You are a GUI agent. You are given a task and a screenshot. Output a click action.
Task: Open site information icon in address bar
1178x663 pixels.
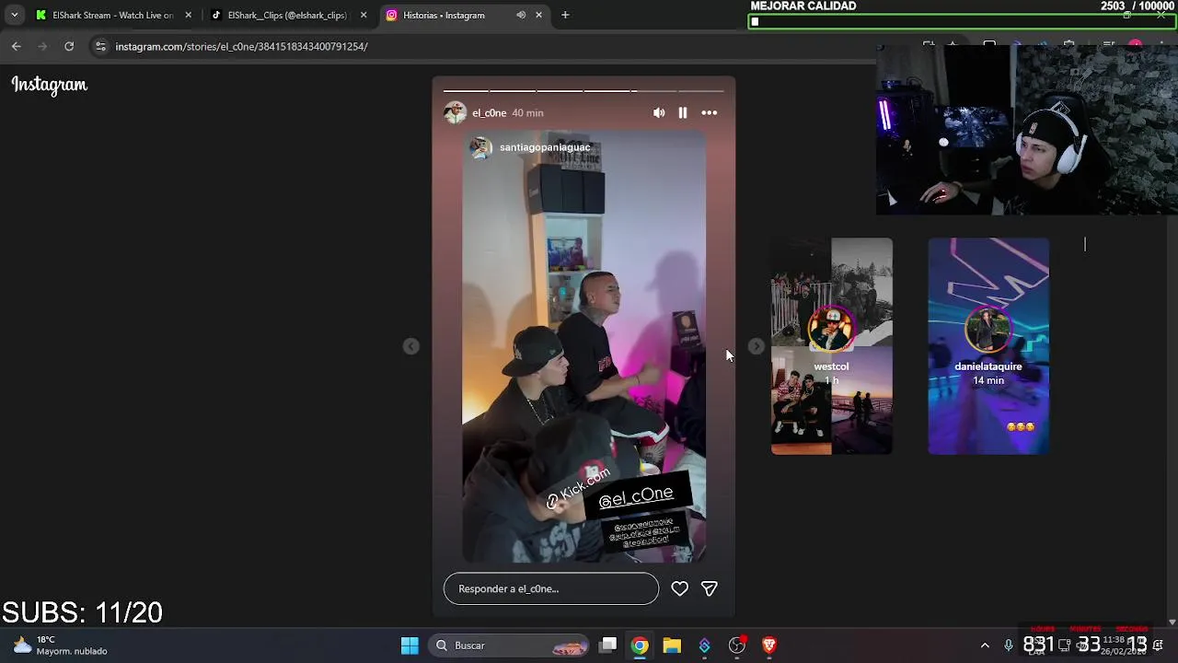pyautogui.click(x=100, y=46)
